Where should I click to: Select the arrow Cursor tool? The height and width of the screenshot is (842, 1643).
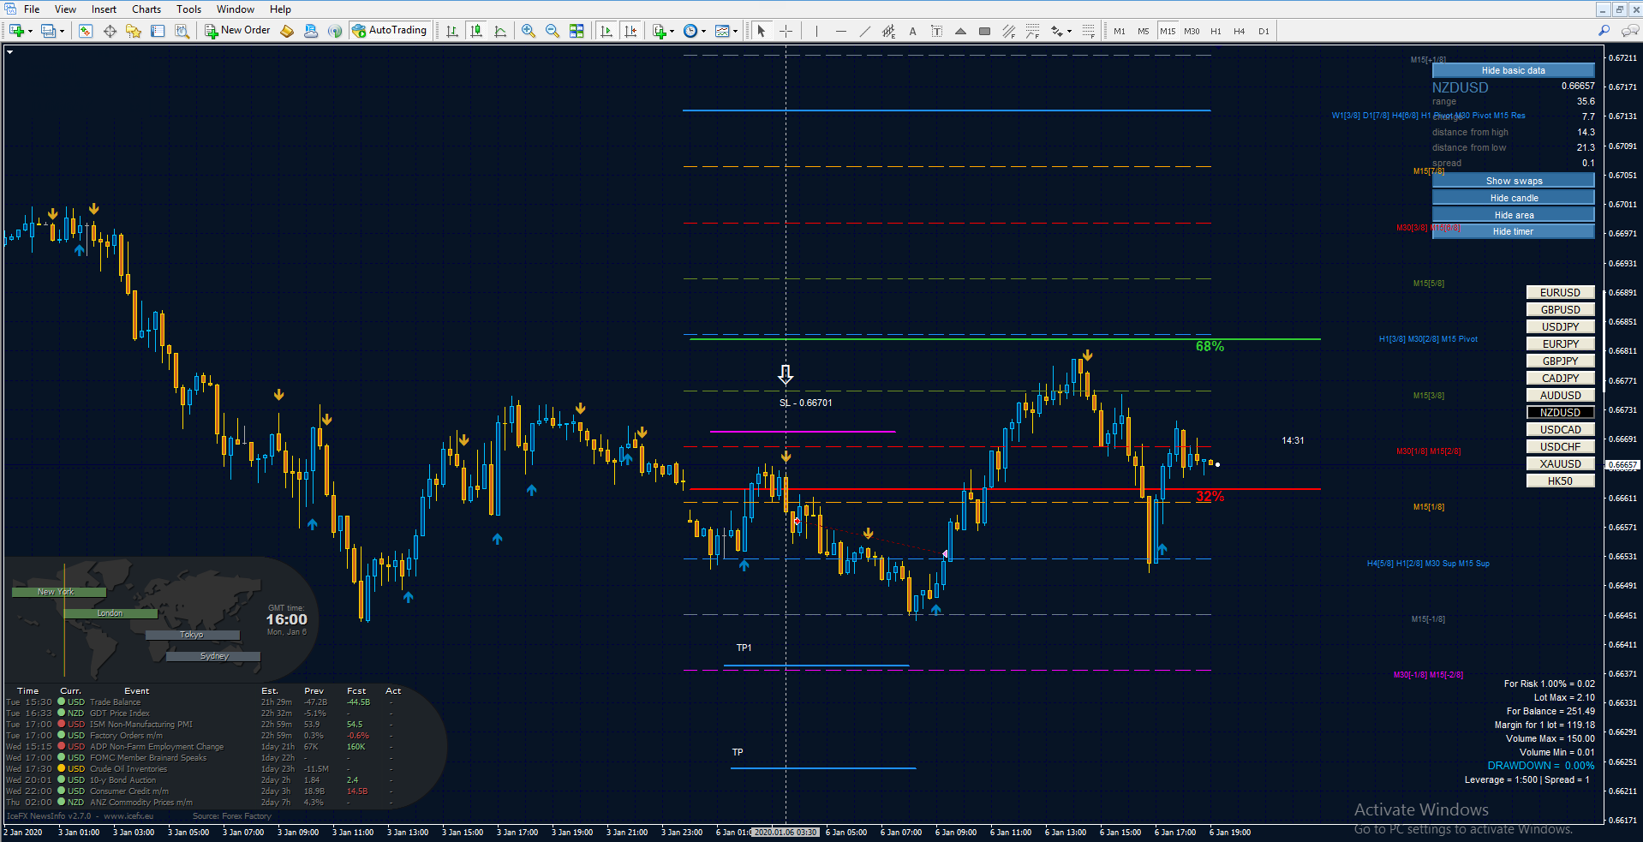pos(762,31)
